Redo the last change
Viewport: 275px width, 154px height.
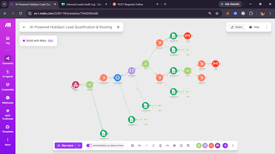click(146, 146)
